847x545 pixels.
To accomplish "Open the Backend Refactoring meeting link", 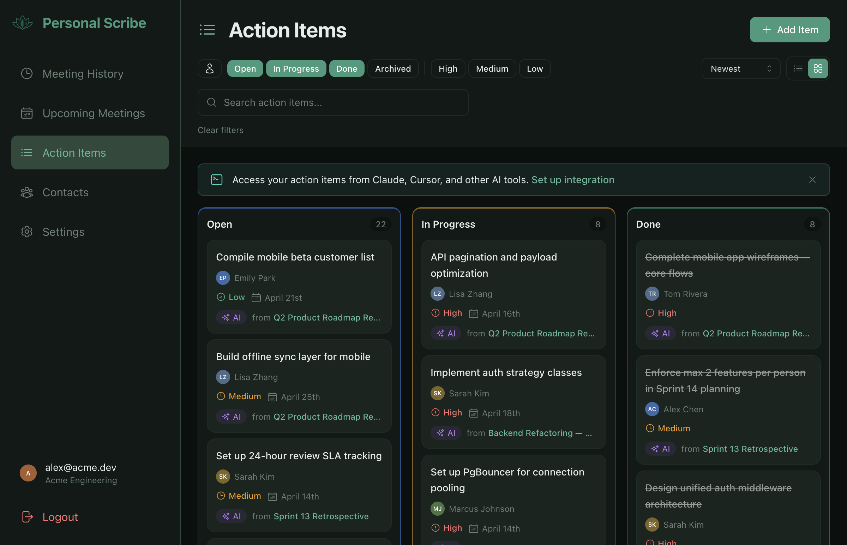I will click(x=540, y=433).
